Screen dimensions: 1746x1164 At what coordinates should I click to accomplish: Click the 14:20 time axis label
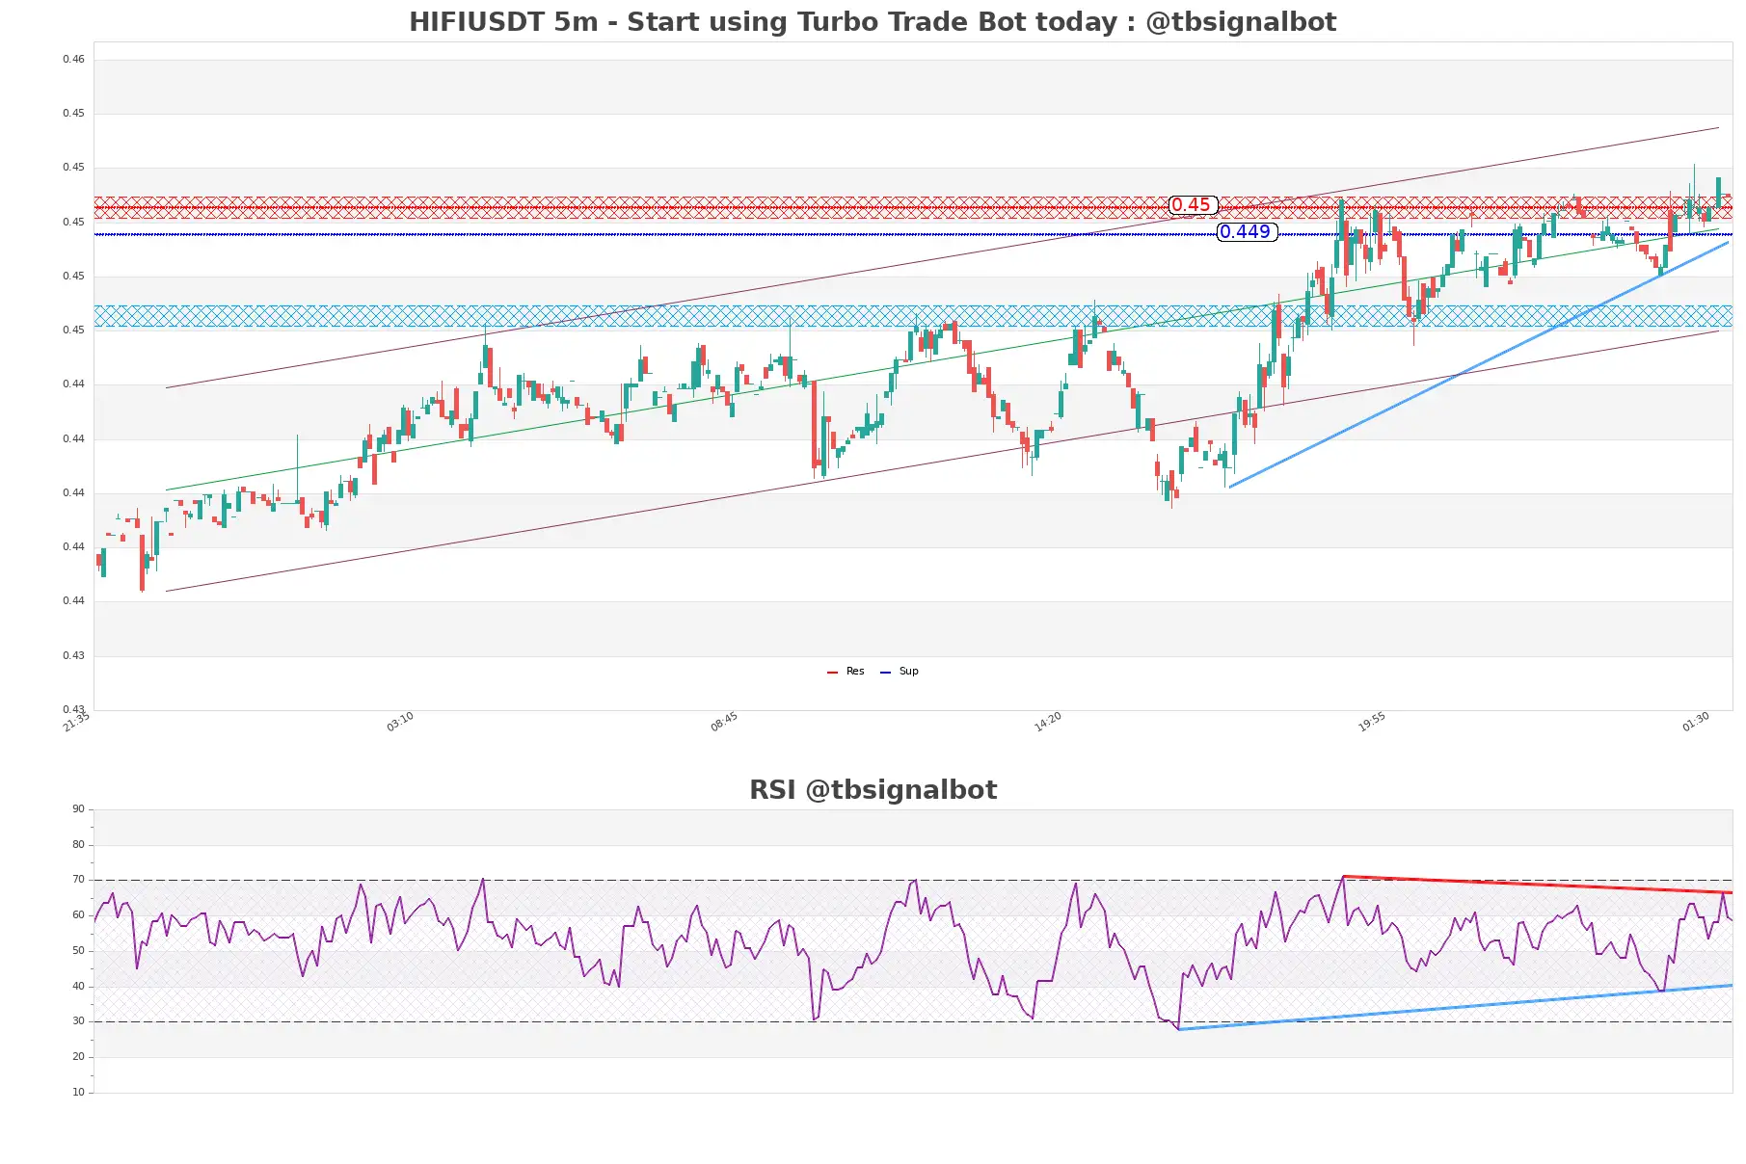click(1048, 722)
